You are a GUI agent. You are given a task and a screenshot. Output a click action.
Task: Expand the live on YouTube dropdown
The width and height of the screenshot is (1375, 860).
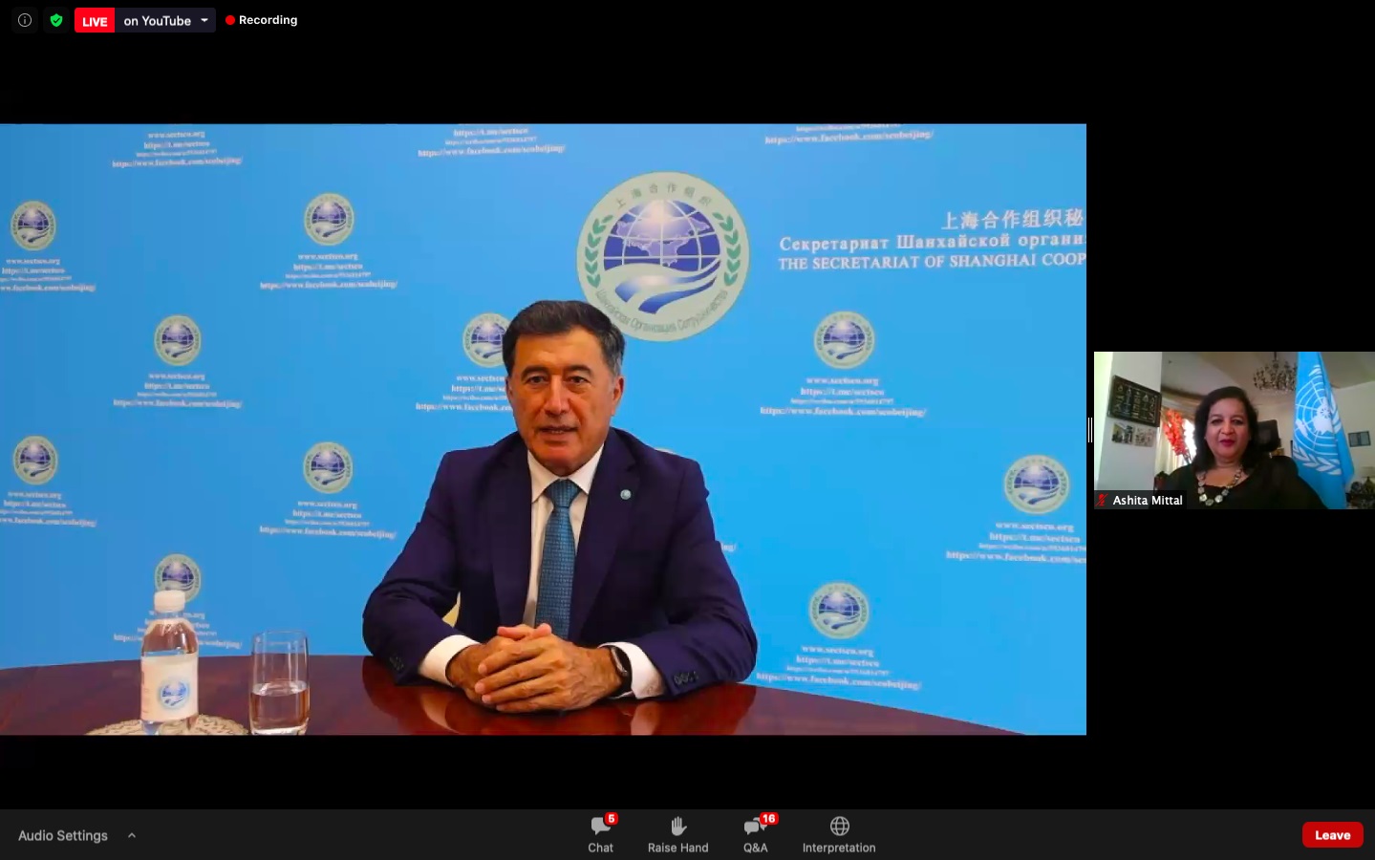click(x=204, y=20)
